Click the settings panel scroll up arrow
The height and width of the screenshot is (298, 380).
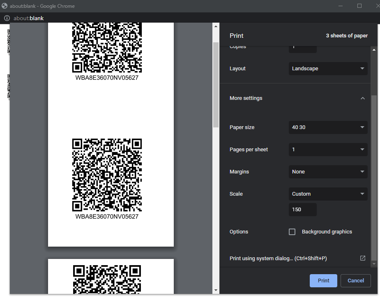coord(374,50)
